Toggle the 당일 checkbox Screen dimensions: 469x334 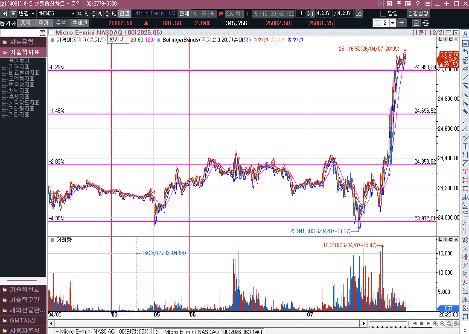(383, 13)
